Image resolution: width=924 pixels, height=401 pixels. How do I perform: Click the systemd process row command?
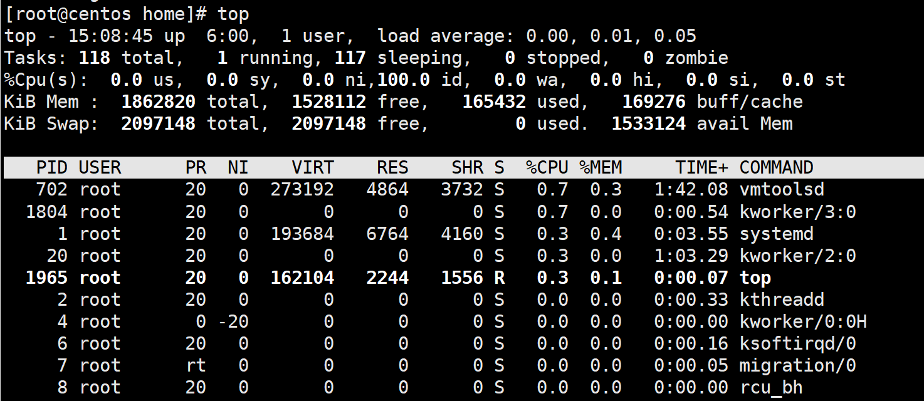click(x=776, y=234)
